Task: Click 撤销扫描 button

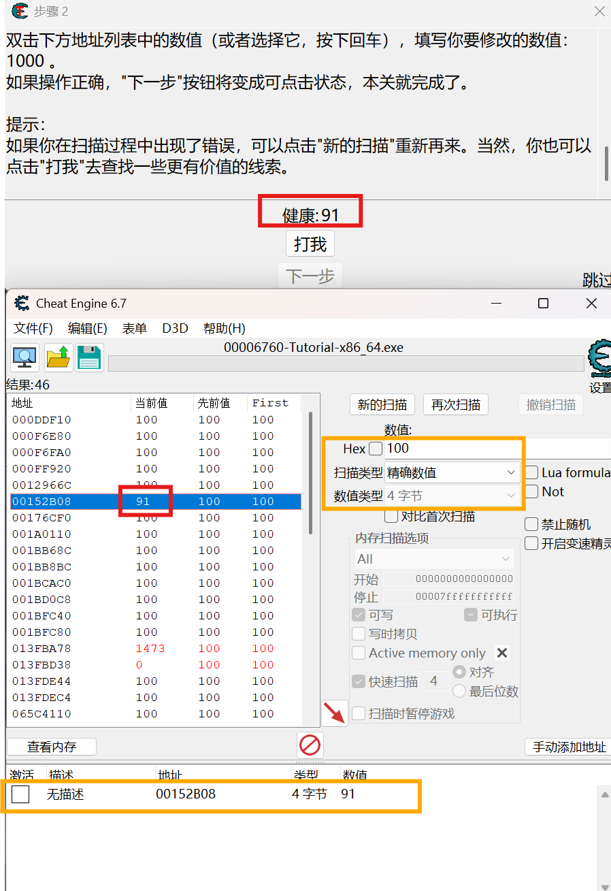Action: (x=551, y=404)
